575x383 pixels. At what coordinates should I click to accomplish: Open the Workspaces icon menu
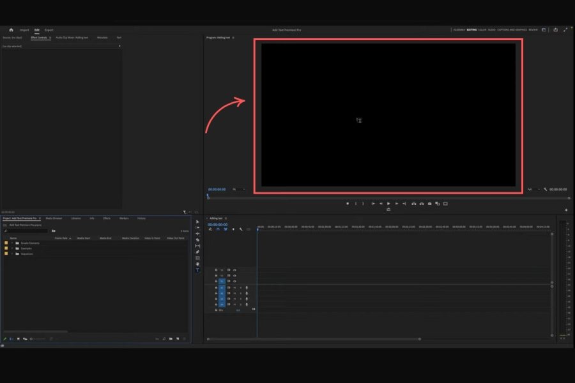pyautogui.click(x=544, y=30)
